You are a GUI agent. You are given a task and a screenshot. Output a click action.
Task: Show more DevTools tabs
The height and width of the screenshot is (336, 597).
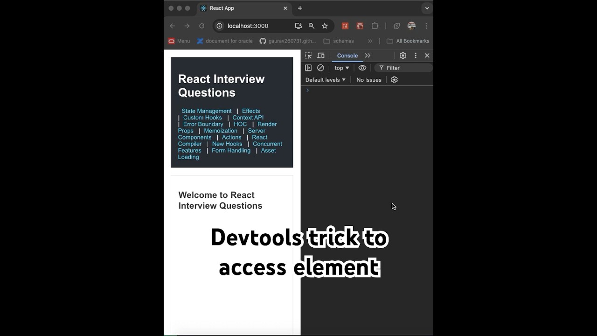pos(368,56)
